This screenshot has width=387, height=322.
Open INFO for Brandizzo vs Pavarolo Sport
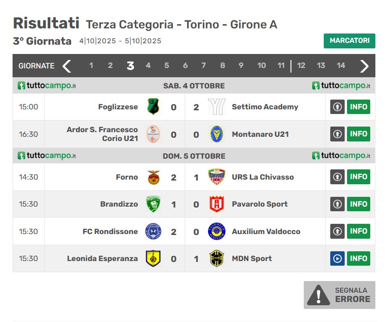pos(359,204)
